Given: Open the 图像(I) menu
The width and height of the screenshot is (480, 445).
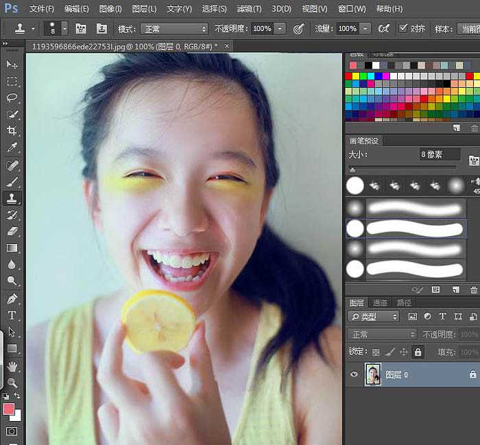Looking at the screenshot, I should pos(110,9).
